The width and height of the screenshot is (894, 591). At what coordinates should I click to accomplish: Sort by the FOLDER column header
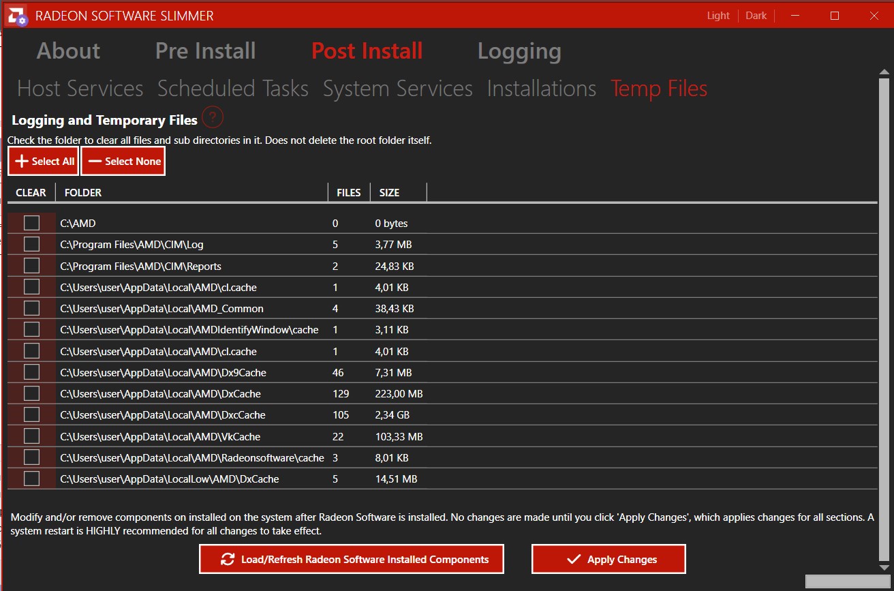click(191, 193)
